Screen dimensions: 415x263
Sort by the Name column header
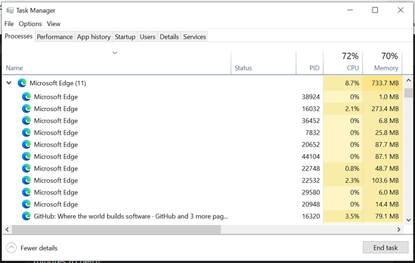click(14, 68)
